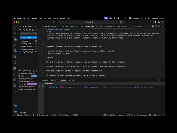Run the mastery_quiz_ch1.md file with play icon
Viewport: 177px width, 133px height.
point(150,26)
